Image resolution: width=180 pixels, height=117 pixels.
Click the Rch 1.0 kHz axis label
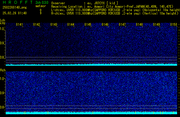pyautogui.click(x=2, y=79)
